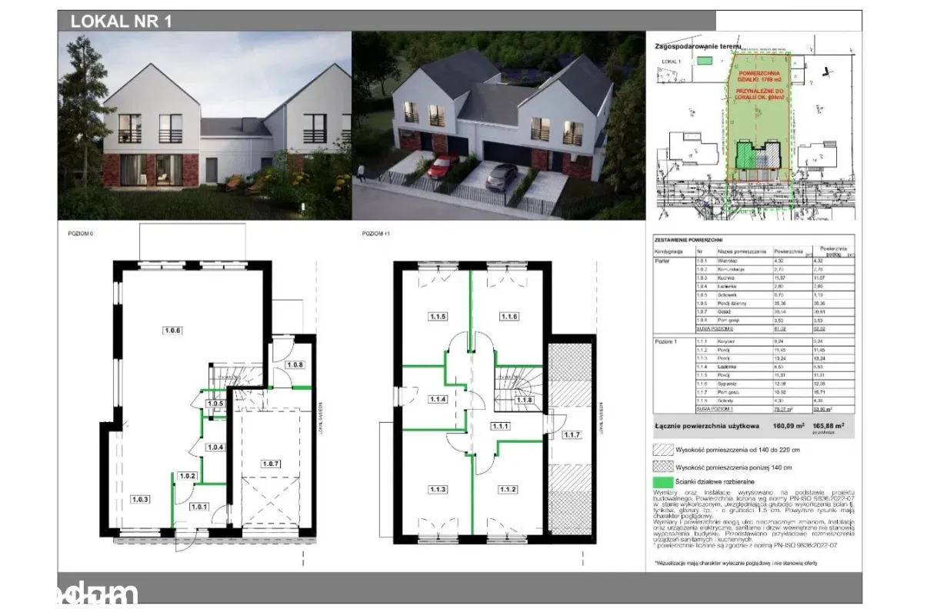Select bedroom label 1.1.5 on upper floor
The height and width of the screenshot is (612, 930).
tap(438, 316)
